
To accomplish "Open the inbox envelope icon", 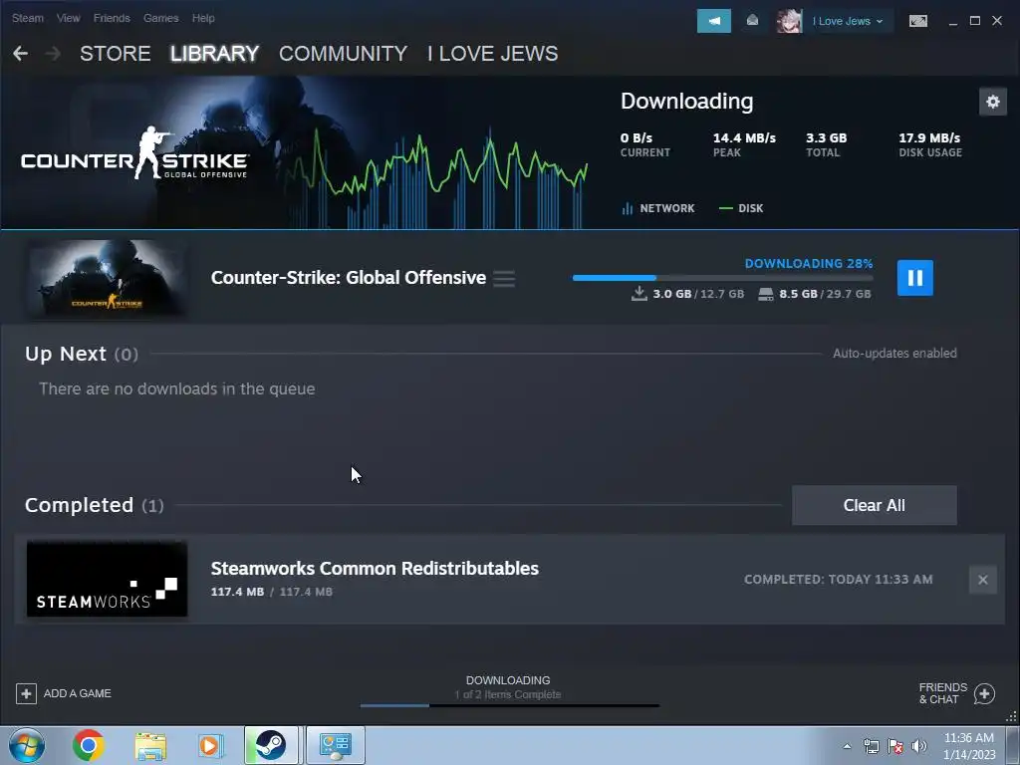I will pos(752,21).
